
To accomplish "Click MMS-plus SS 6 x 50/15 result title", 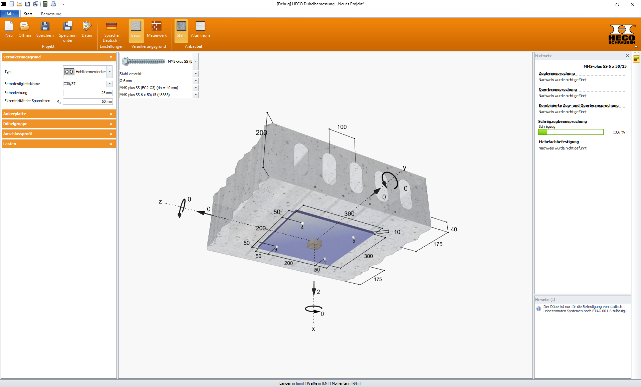I will click(x=605, y=66).
